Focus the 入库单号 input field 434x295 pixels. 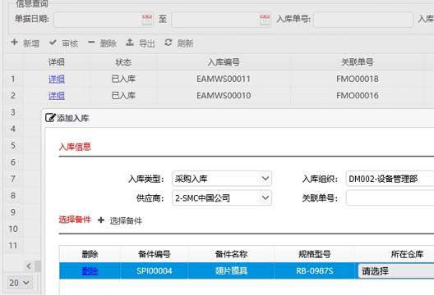(363, 20)
